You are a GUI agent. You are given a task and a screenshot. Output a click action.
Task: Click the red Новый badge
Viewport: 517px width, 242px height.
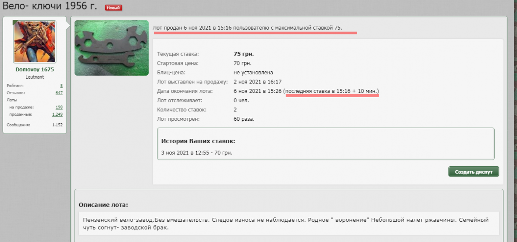(x=113, y=7)
